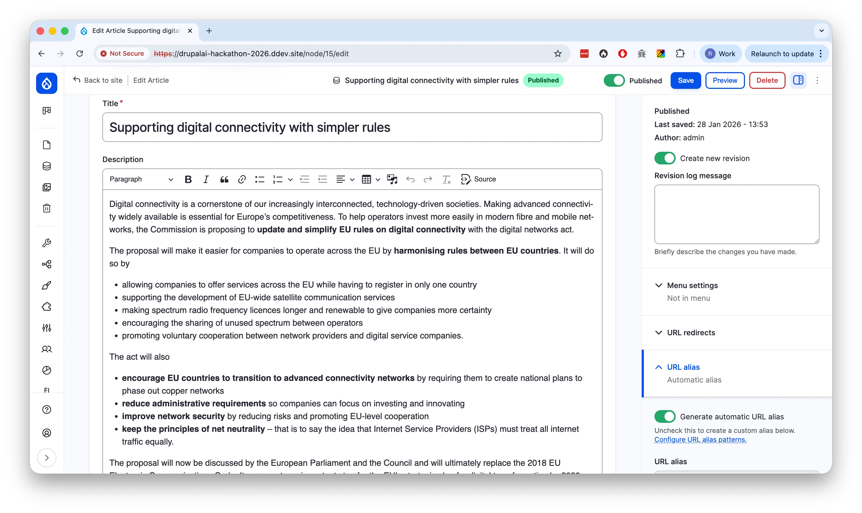
Task: Open Extend via the puzzle-piece sidebar icon
Action: point(46,306)
